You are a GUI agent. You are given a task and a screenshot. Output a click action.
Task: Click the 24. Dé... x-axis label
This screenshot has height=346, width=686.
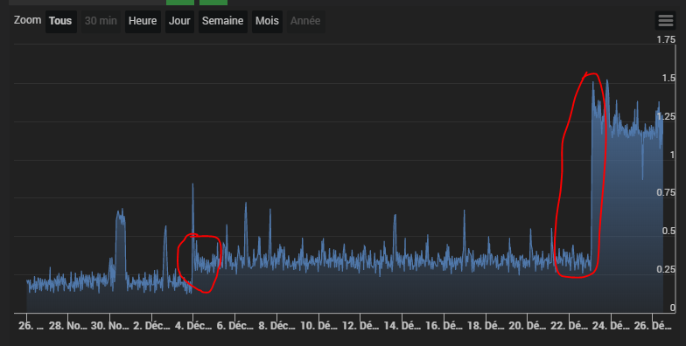(x=611, y=326)
